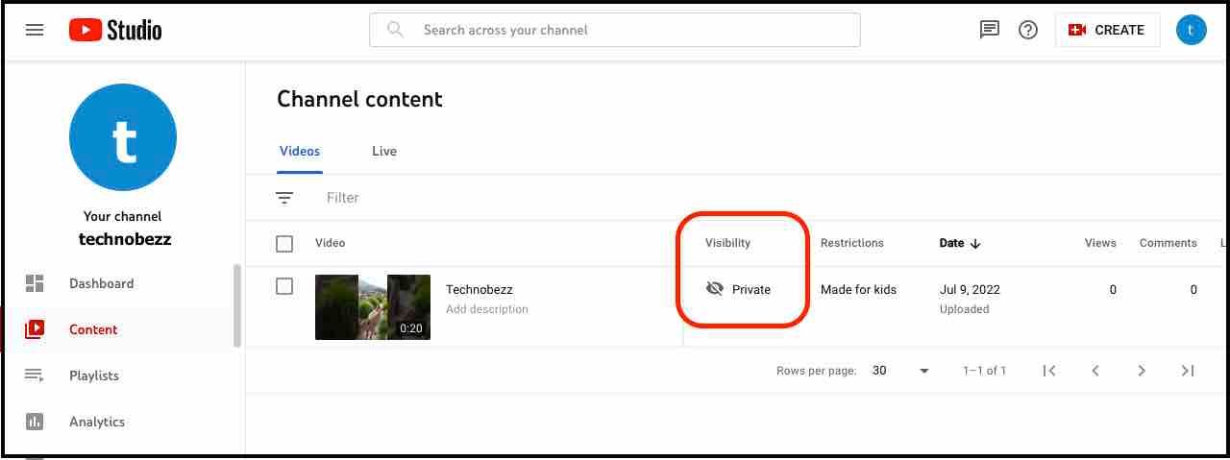
Task: Click the CREATE button
Action: [x=1107, y=30]
